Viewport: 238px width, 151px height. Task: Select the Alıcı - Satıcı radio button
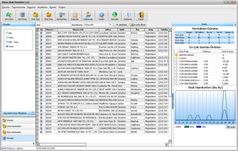(x=7, y=42)
